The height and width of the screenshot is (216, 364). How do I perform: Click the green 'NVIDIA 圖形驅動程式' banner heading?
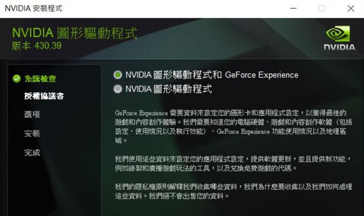[75, 33]
